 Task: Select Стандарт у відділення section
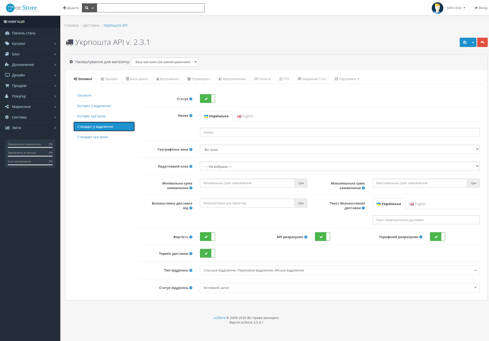[104, 126]
